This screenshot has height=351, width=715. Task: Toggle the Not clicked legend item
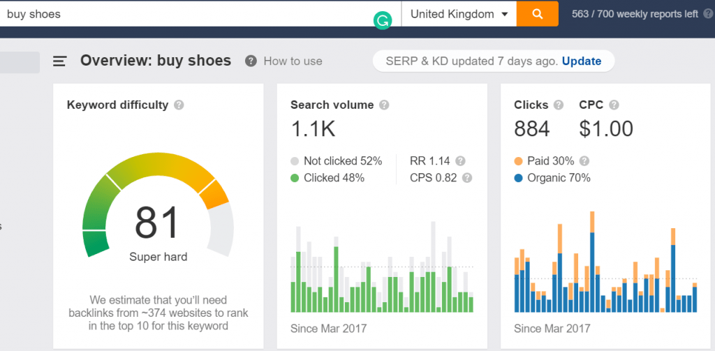pyautogui.click(x=336, y=161)
